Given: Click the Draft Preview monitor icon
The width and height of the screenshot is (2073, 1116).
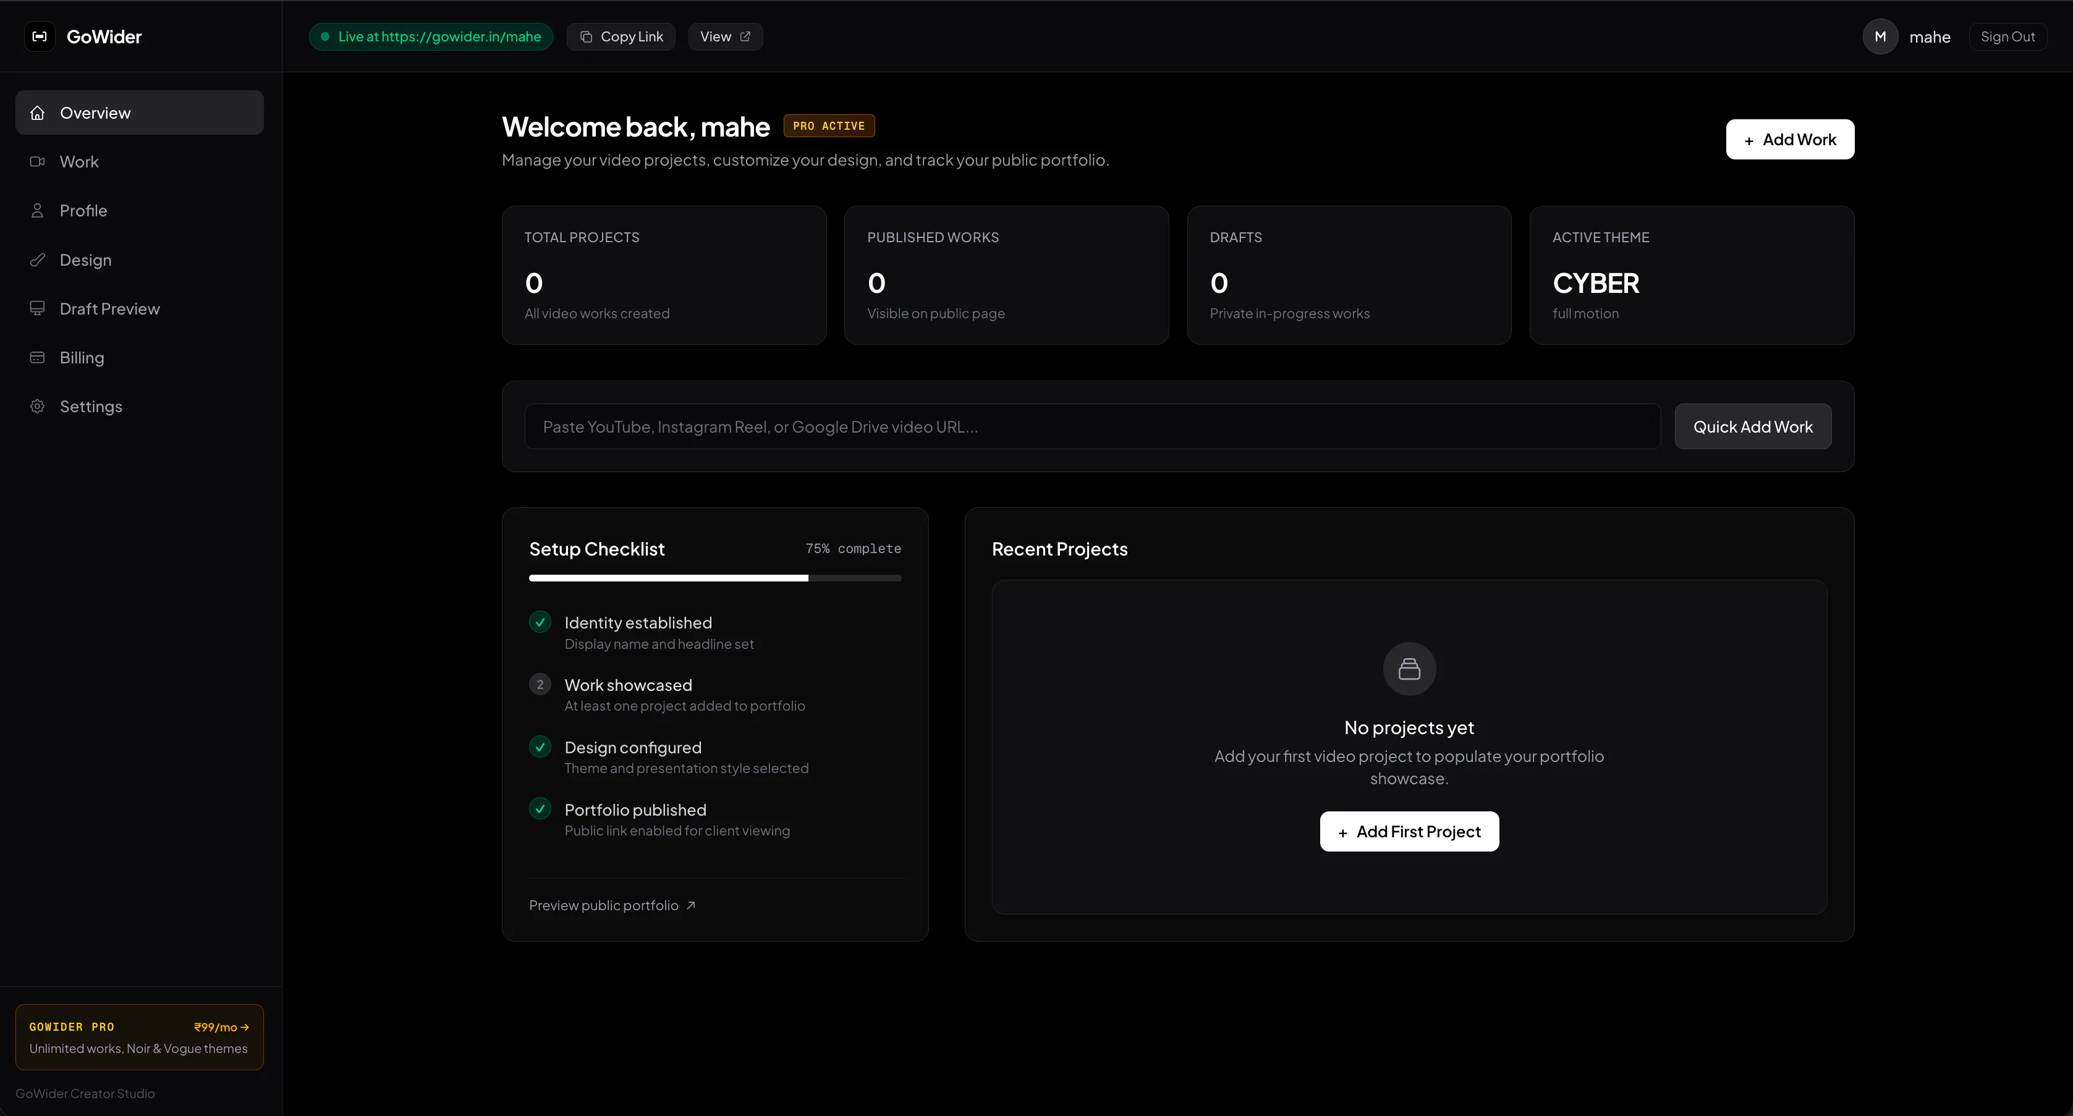Looking at the screenshot, I should (x=37, y=308).
